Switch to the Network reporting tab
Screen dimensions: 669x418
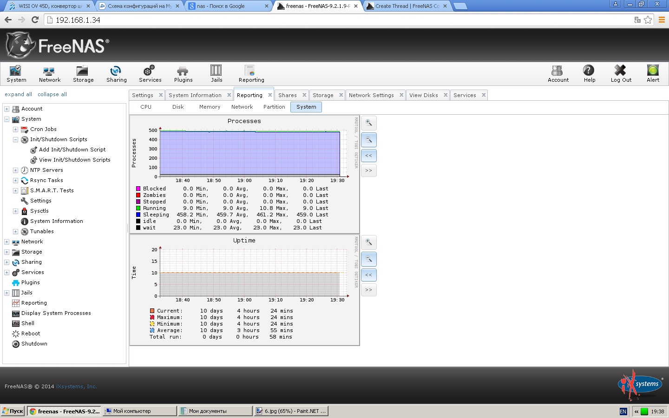[x=242, y=107]
